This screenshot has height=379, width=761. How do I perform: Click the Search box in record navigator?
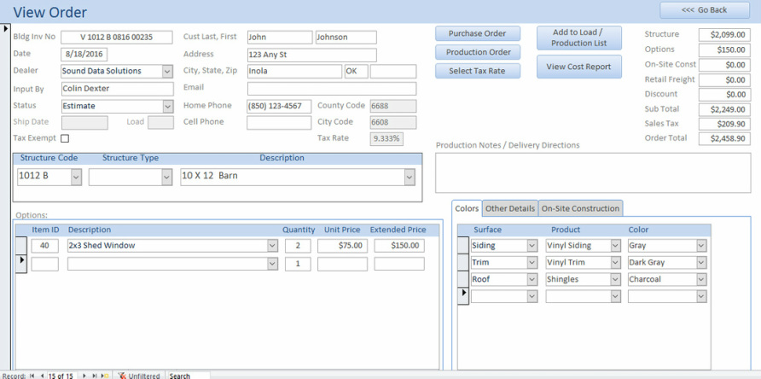[x=189, y=376]
